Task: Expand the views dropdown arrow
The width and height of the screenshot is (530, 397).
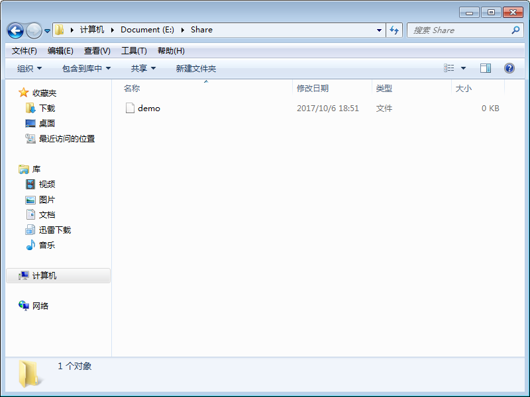Action: click(x=463, y=67)
